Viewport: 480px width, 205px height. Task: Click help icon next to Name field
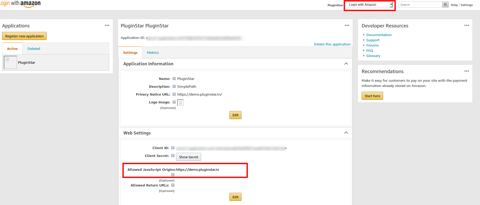174,79
